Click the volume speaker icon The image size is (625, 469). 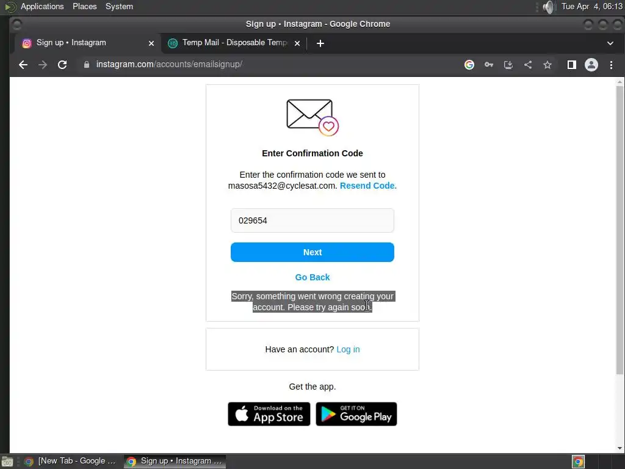[549, 7]
